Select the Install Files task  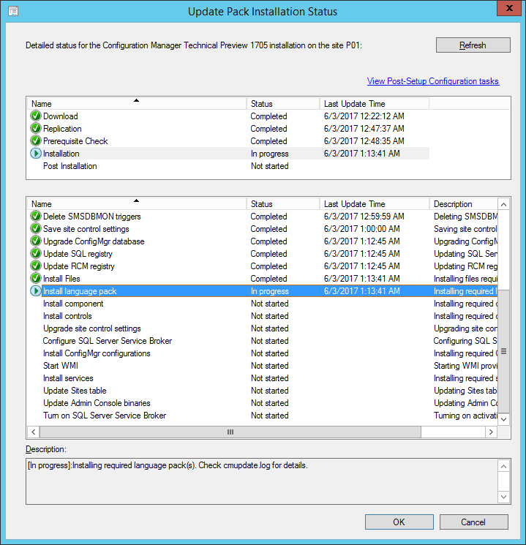pyautogui.click(x=263, y=279)
